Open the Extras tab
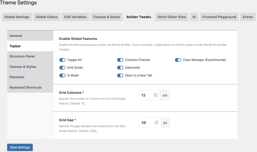Viewport: 257px width, 152px height. (248, 17)
